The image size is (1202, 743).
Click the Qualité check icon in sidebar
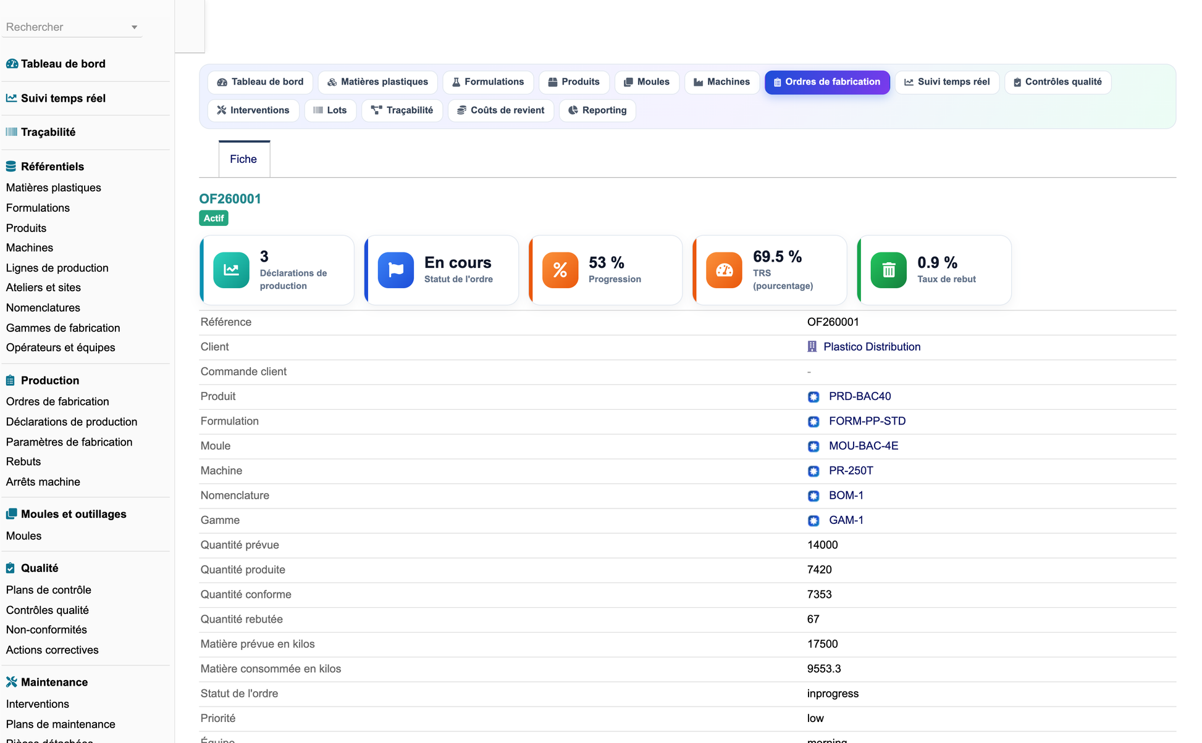click(11, 568)
